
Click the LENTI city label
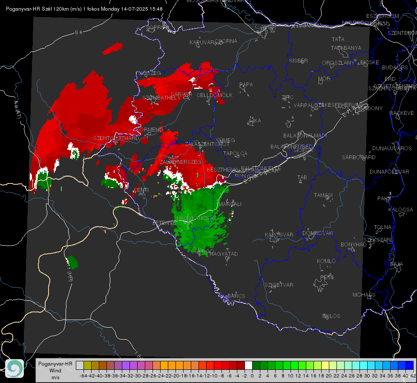[x=141, y=190]
